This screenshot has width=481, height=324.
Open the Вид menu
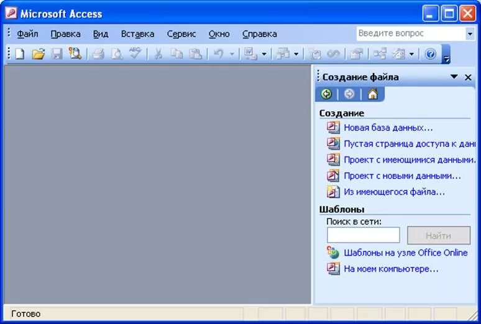point(101,34)
